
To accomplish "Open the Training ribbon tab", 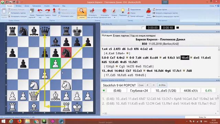I will tap(36, 6).
